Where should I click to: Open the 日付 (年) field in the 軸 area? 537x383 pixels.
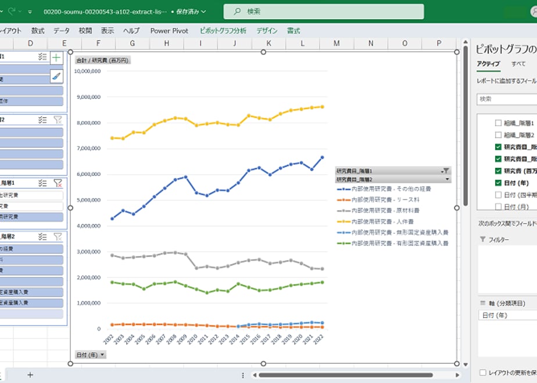507,315
